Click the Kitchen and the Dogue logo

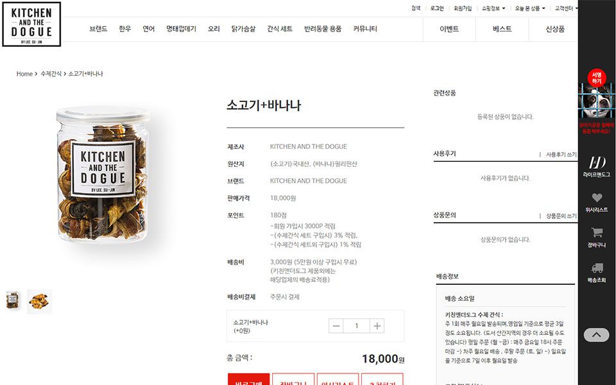tap(31, 24)
